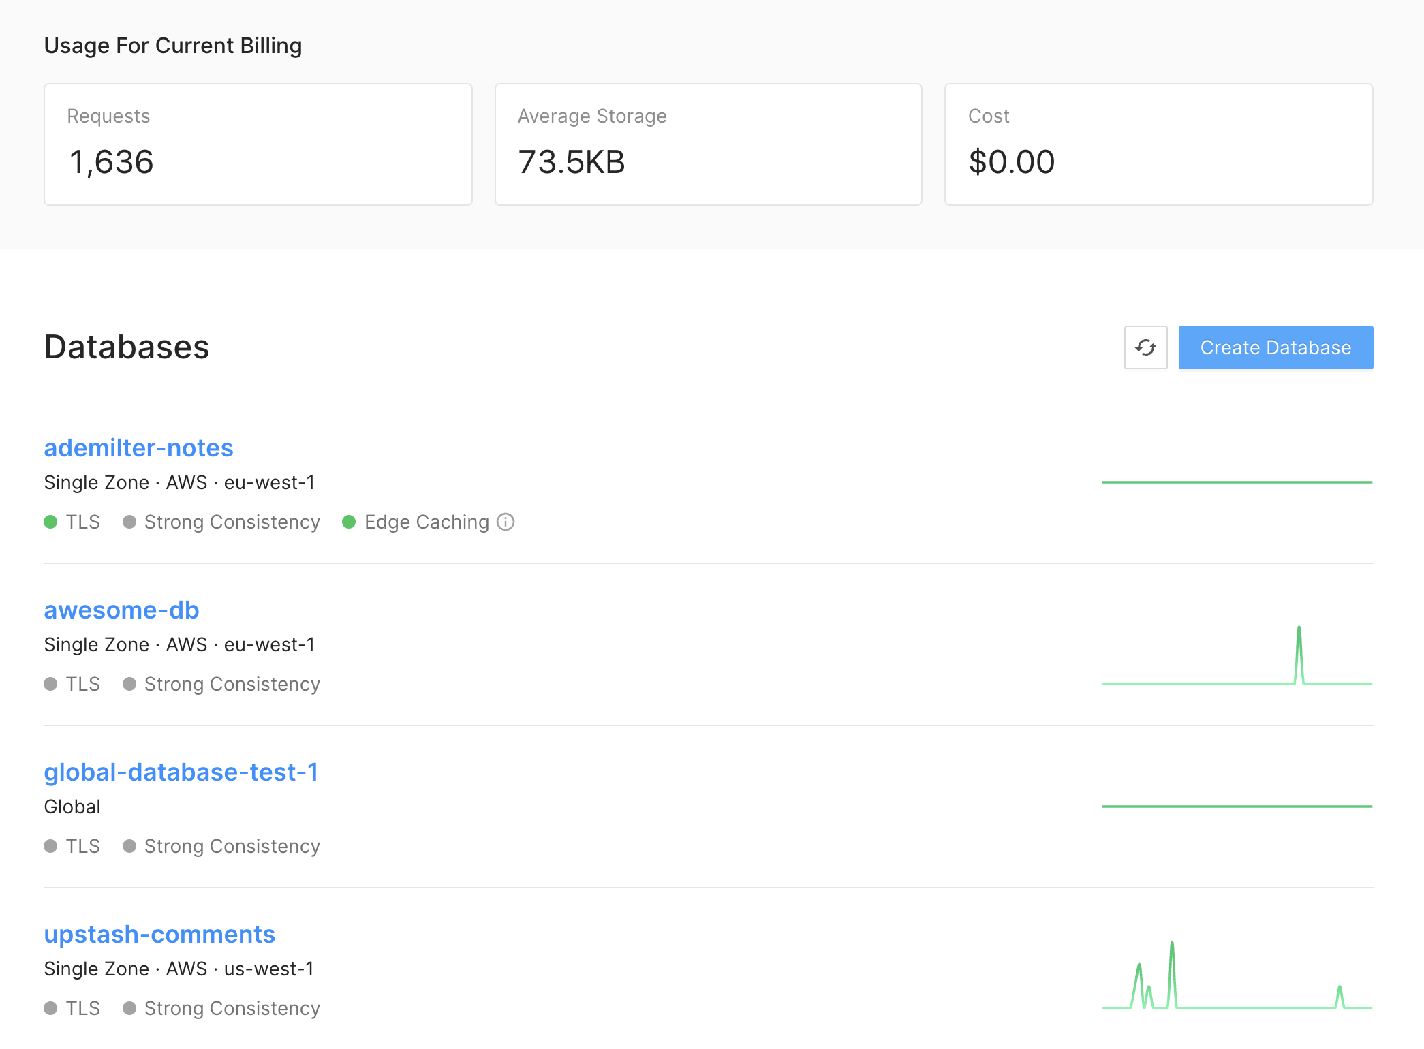Click the ademilter-notes flat usage graph
The height and width of the screenshot is (1049, 1424).
1237,482
